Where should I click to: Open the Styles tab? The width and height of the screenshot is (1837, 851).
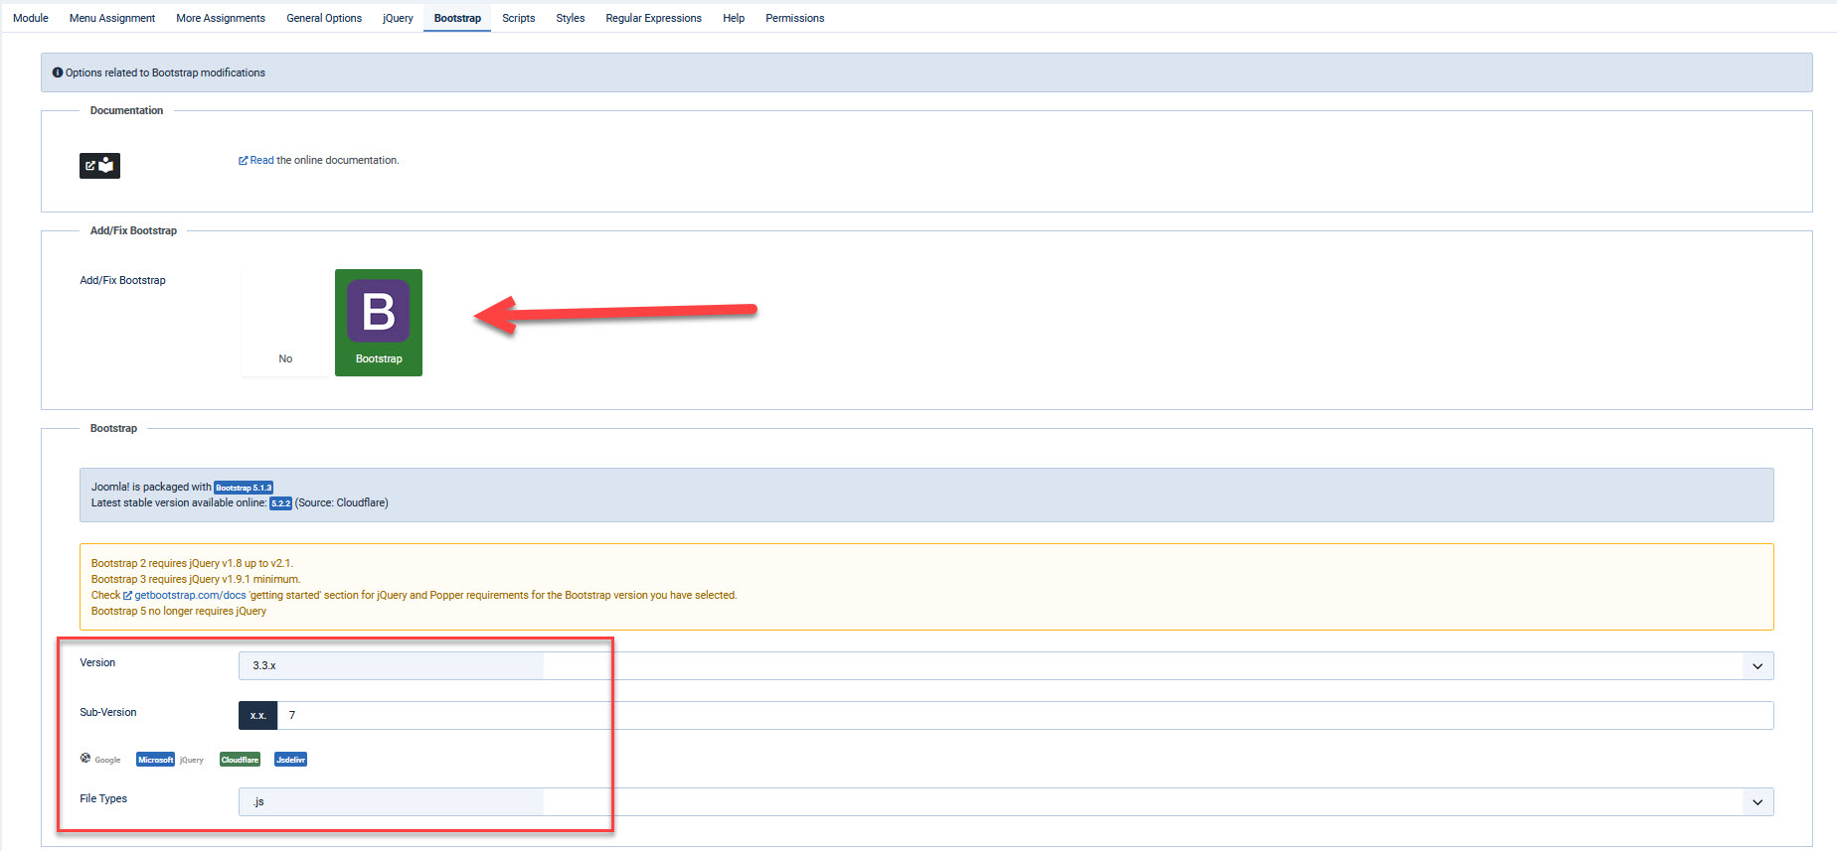(571, 18)
